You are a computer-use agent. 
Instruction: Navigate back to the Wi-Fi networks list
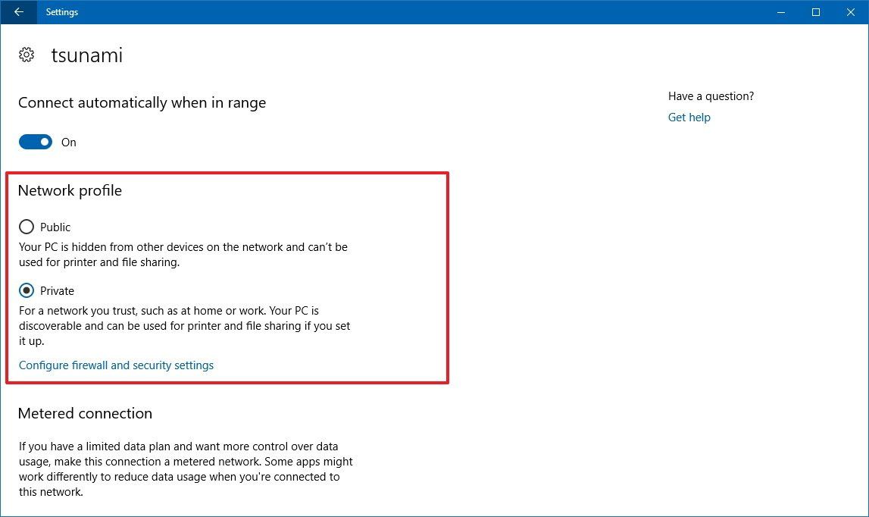(17, 12)
